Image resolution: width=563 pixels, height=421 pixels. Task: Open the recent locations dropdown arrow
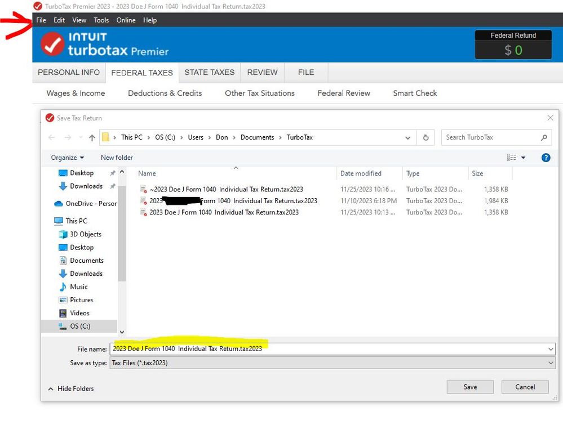coord(81,137)
